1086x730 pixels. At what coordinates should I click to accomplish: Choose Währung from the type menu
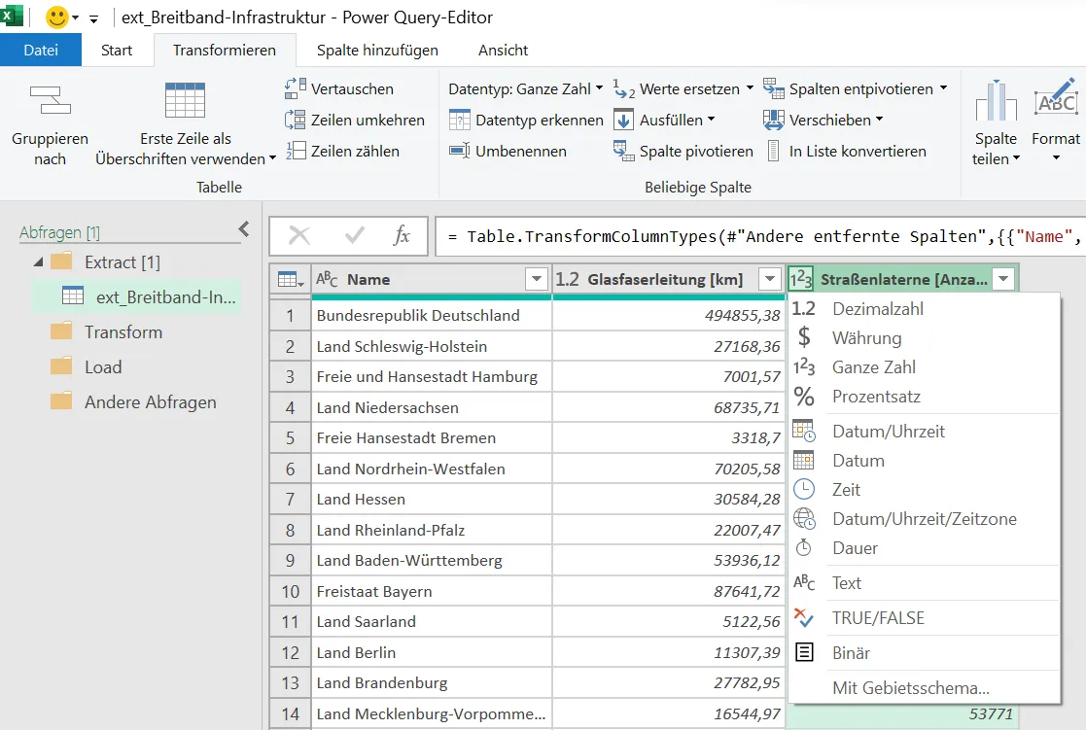(924, 338)
